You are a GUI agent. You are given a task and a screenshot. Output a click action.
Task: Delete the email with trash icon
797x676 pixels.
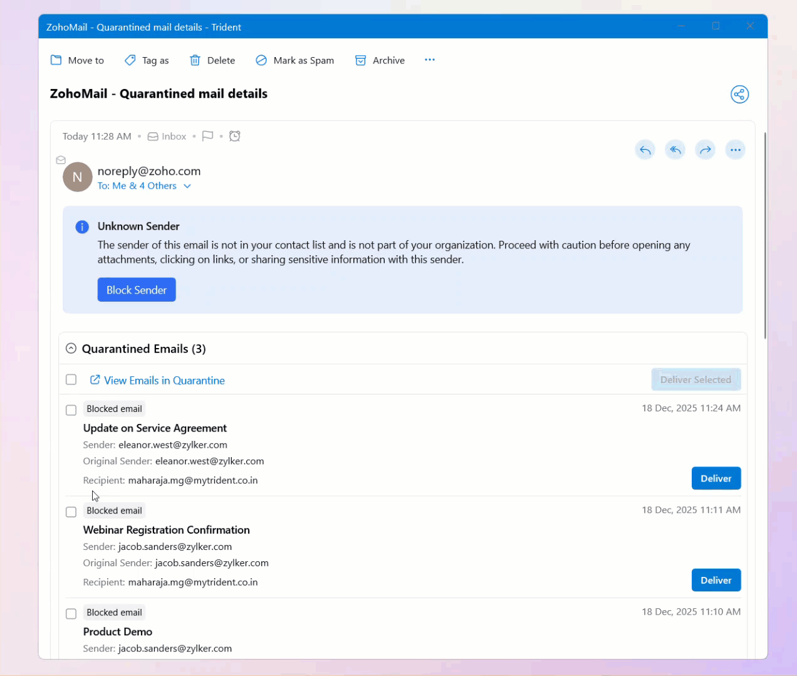[212, 60]
